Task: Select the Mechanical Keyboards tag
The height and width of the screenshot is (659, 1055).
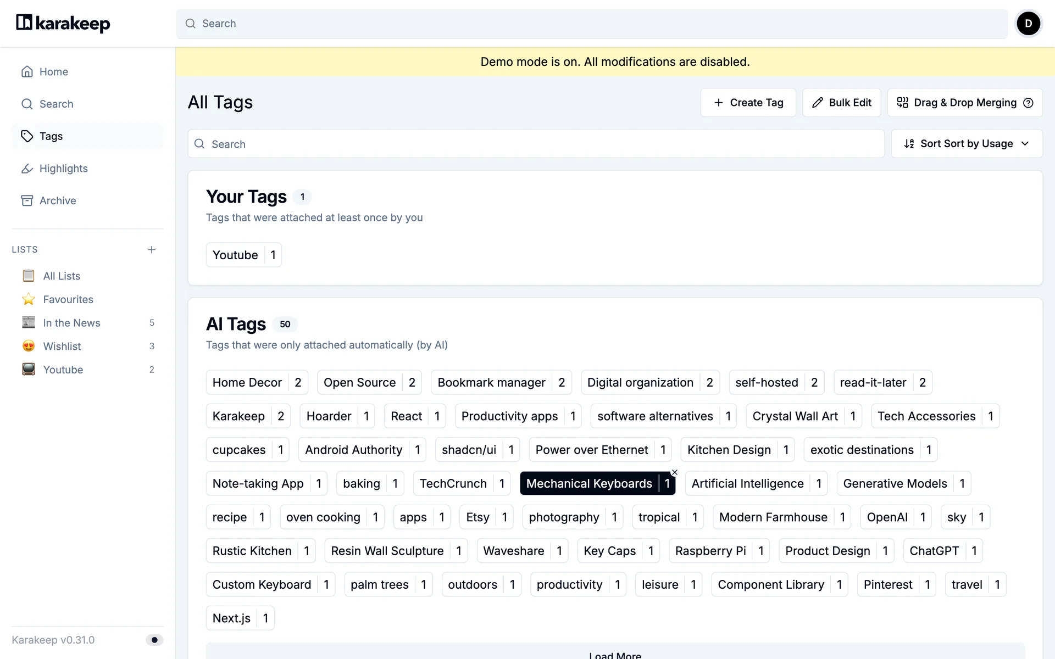Action: 597,483
